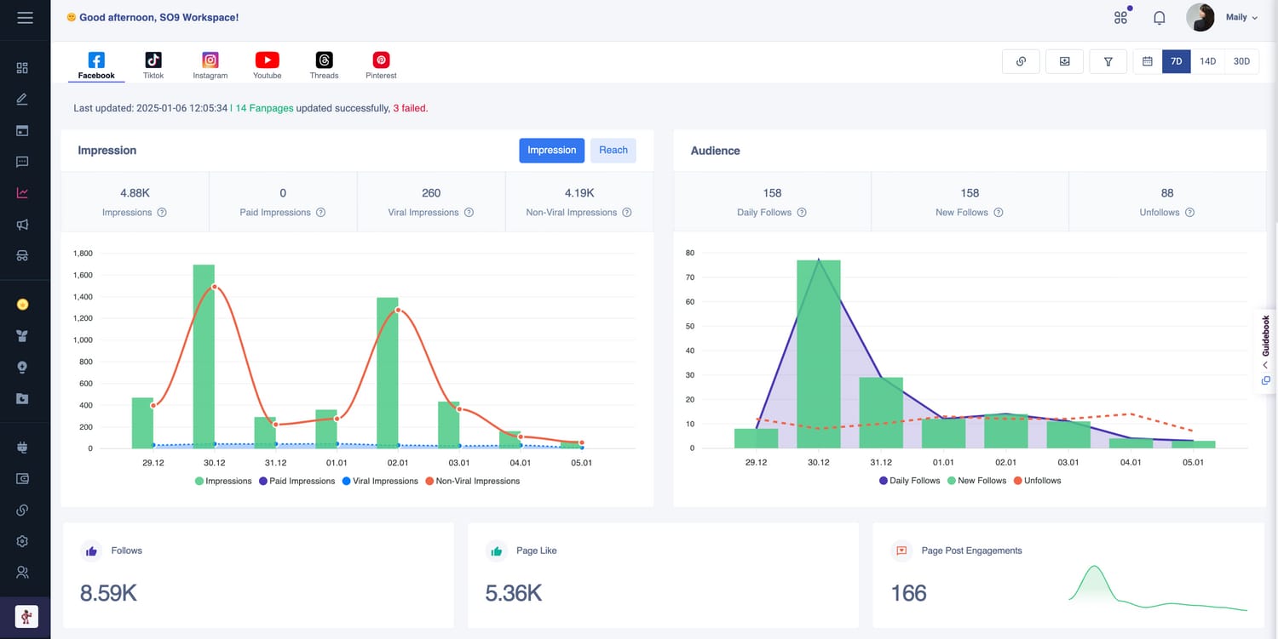
Task: Select the 14D date range
Action: pos(1207,61)
